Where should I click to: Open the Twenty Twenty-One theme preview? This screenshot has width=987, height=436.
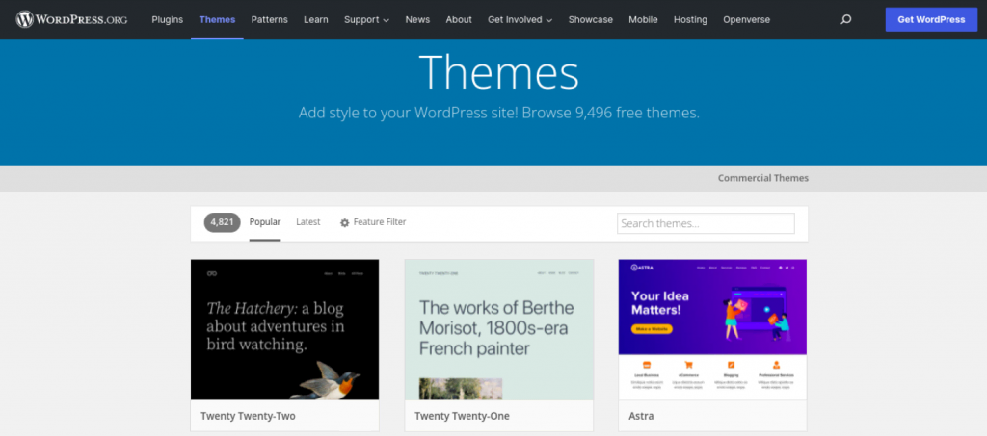tap(498, 329)
